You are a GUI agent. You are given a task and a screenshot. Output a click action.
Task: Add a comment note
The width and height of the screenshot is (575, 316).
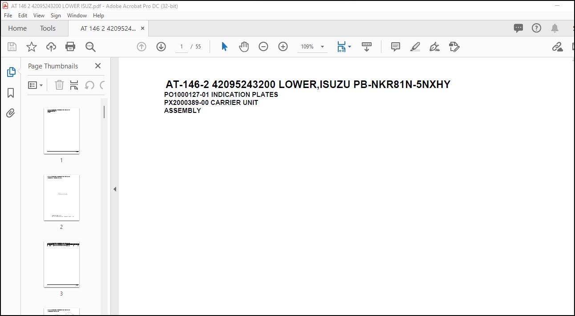point(396,47)
